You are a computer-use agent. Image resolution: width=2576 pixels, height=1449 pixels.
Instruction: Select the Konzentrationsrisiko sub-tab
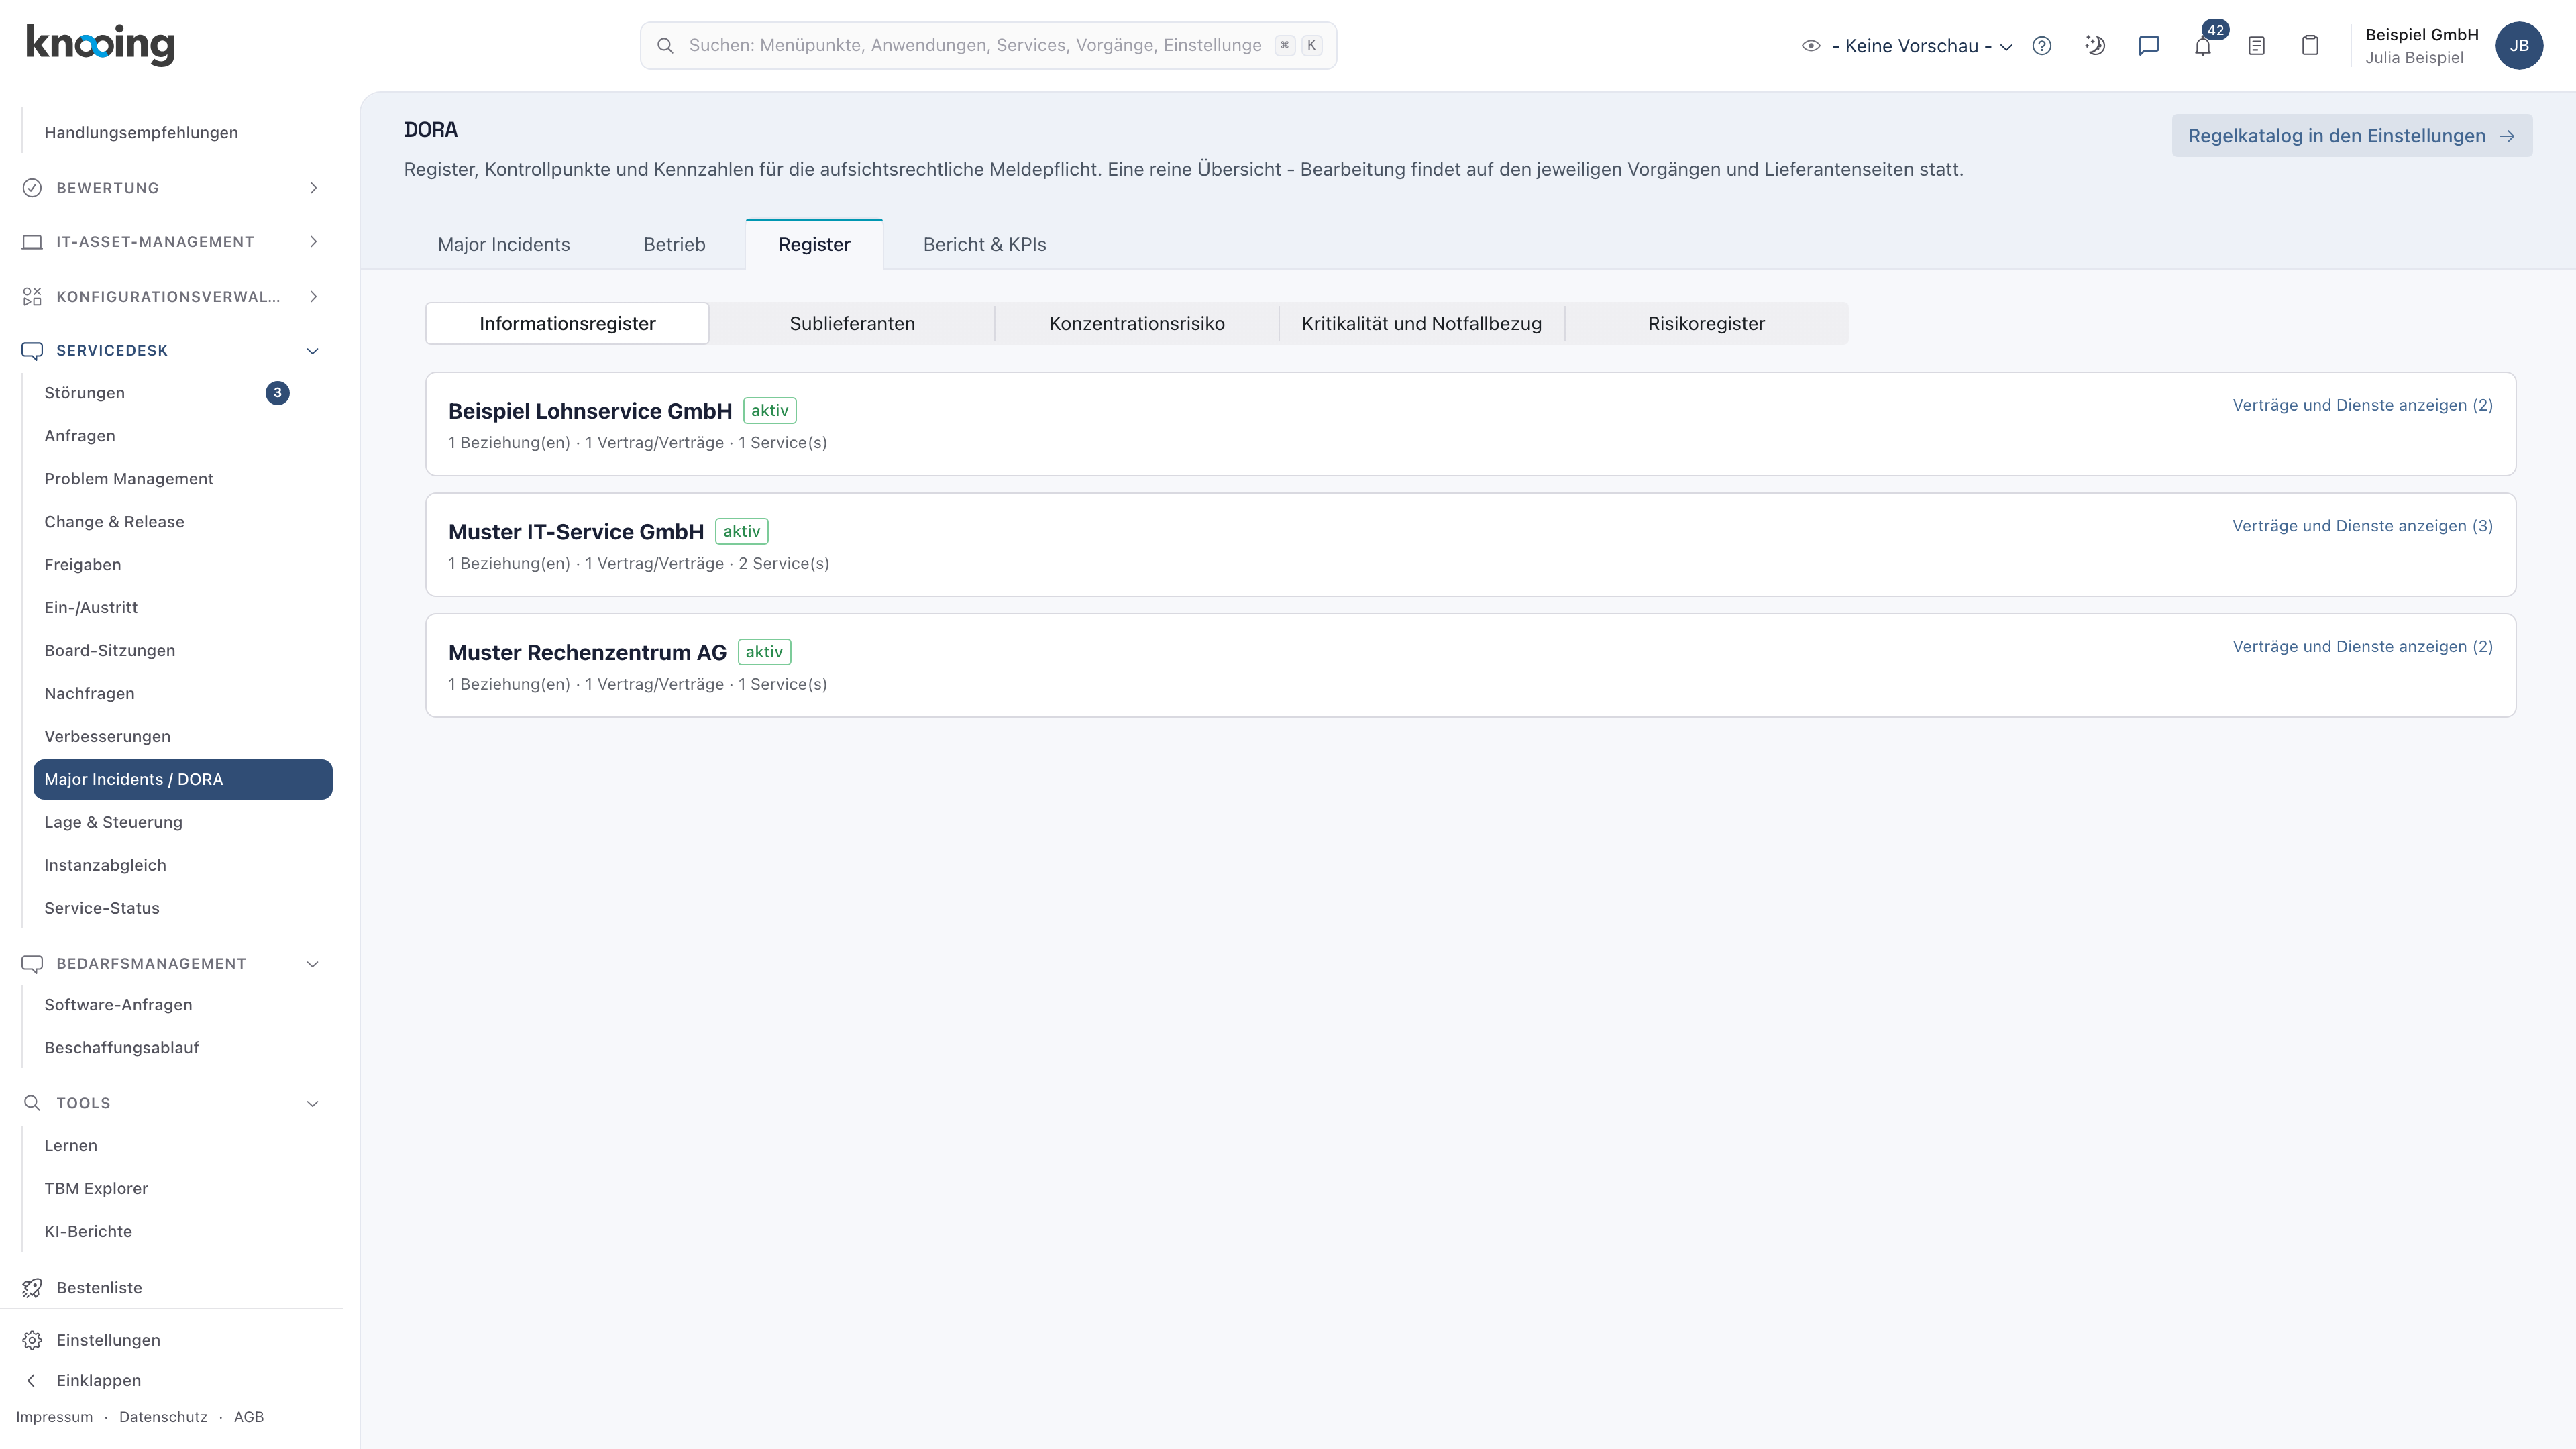click(x=1137, y=324)
